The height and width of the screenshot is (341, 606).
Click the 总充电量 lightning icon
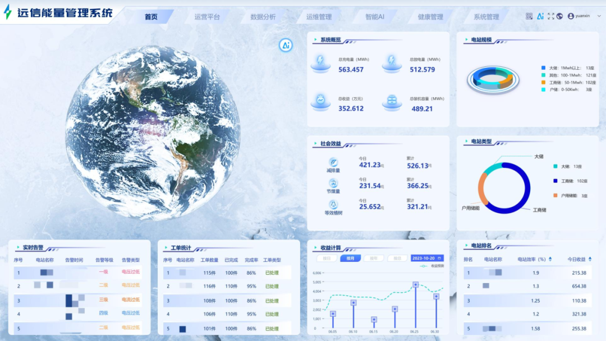pyautogui.click(x=320, y=61)
